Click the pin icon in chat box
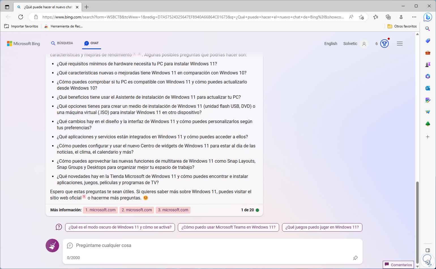Screen dimensions: 436x269 355,258
